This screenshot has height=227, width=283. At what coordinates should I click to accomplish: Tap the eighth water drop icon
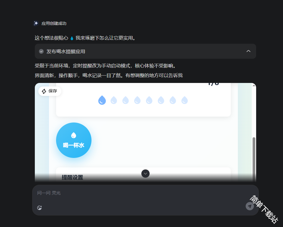(x=184, y=100)
